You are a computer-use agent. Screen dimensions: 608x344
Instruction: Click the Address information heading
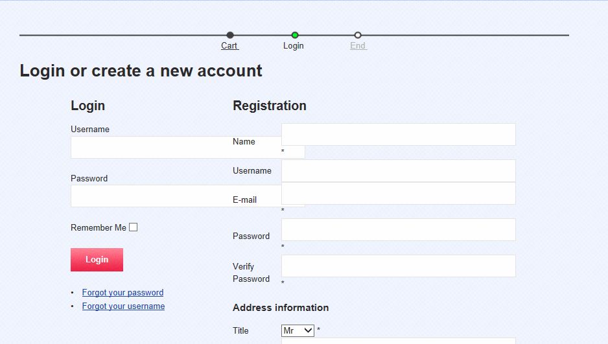tap(281, 308)
